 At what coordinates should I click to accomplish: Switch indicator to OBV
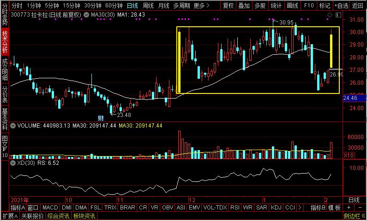tap(168, 208)
